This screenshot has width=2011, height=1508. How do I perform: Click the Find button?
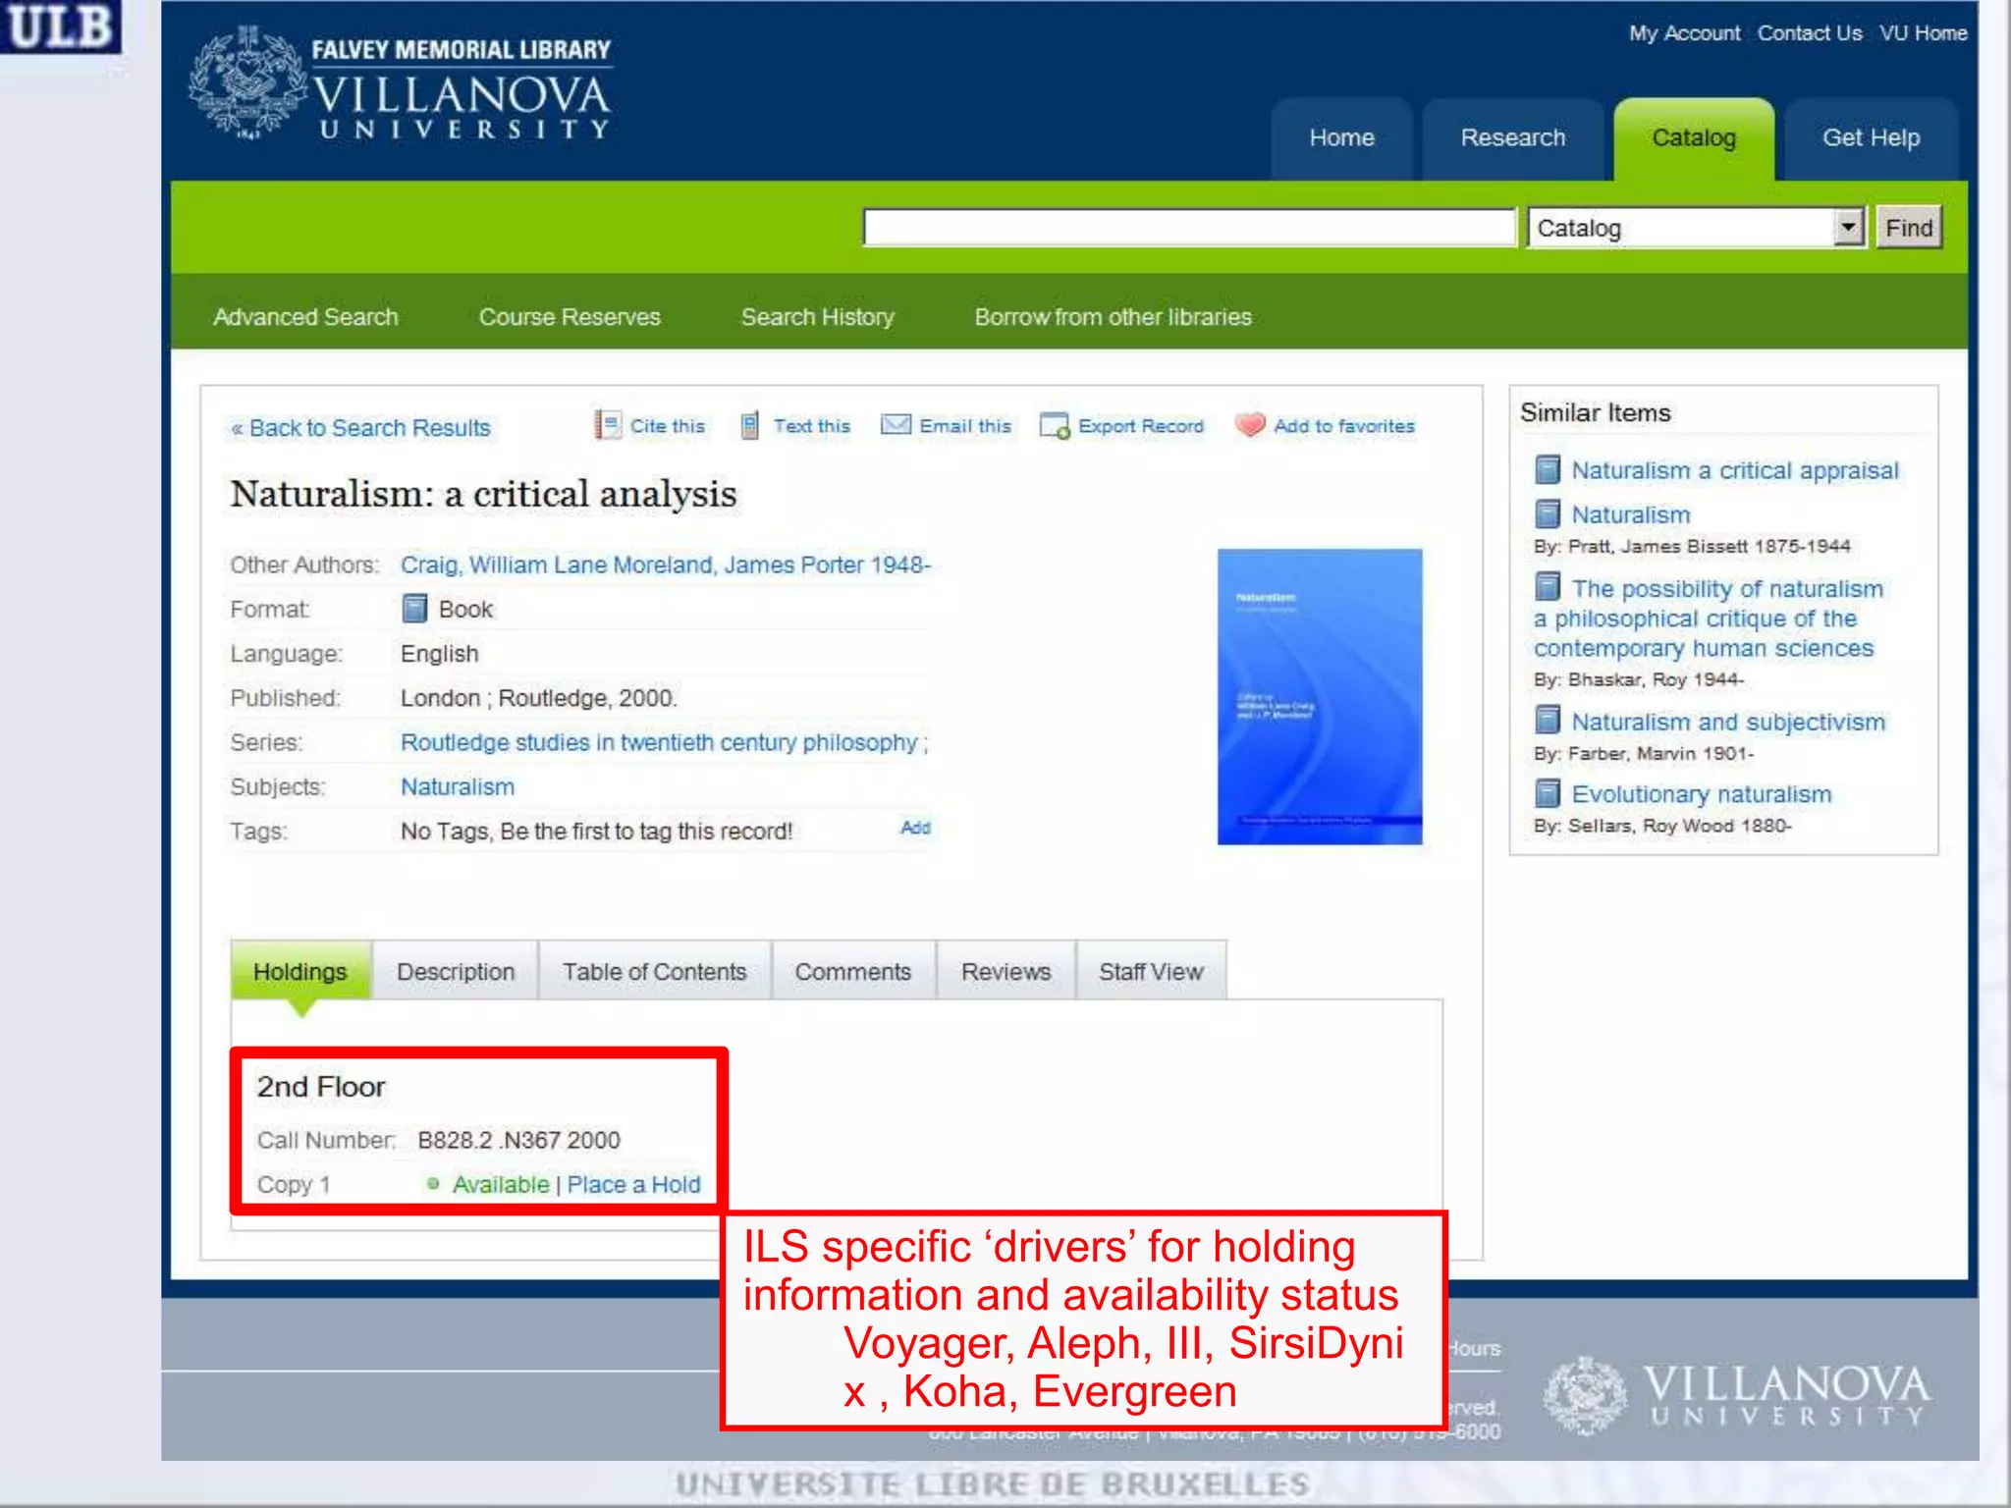[1908, 228]
